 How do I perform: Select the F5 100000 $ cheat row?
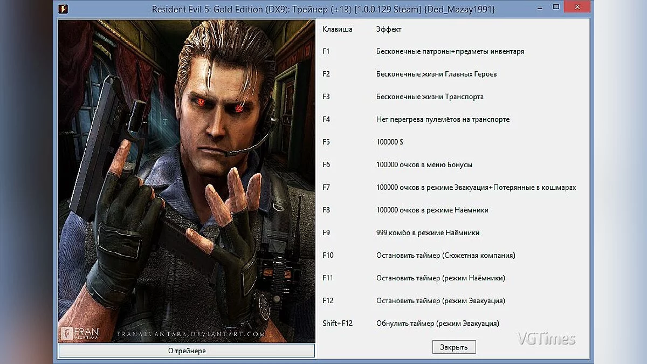point(388,142)
